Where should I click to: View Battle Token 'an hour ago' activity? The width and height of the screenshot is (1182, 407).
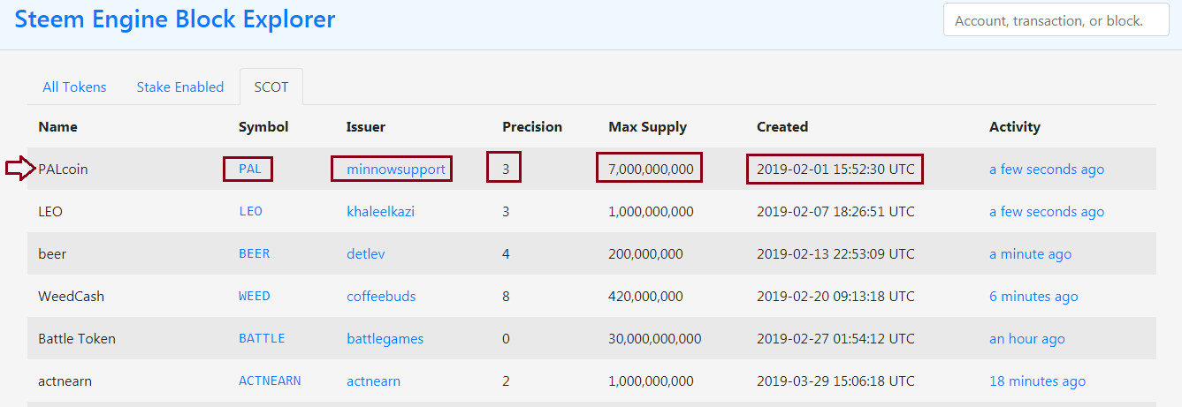[1026, 339]
